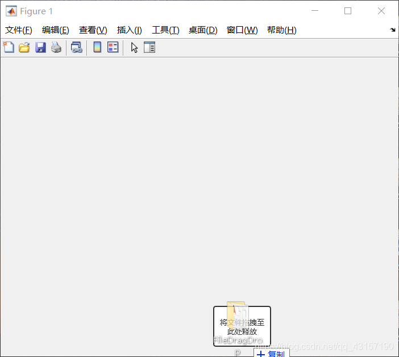Image resolution: width=399 pixels, height=357 pixels.
Task: Open the 编辑(E) menu
Action: pos(56,30)
